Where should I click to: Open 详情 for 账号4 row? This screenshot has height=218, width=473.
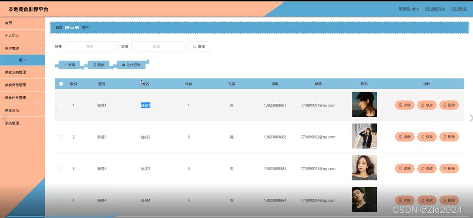pos(405,200)
